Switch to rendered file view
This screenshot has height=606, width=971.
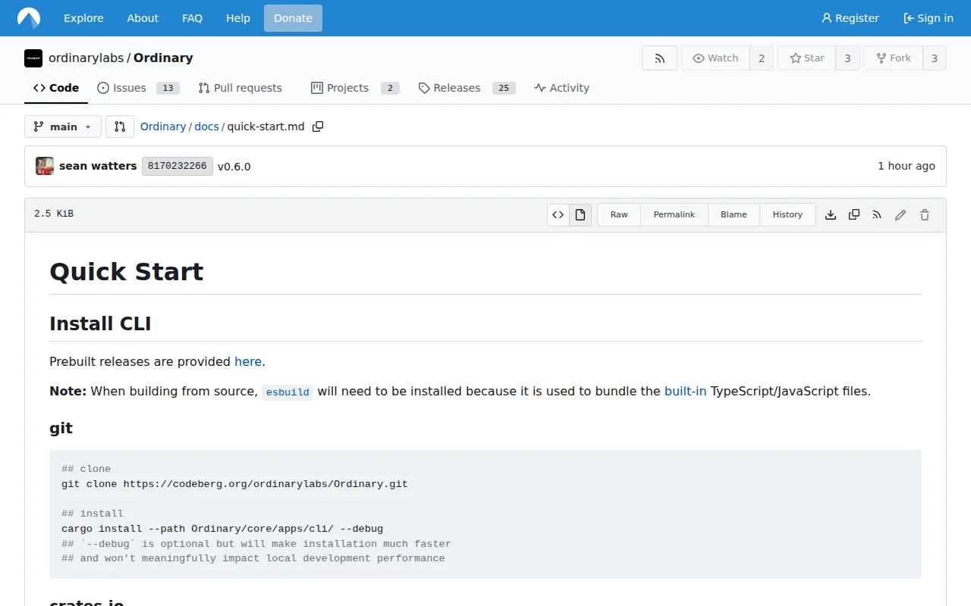(580, 214)
